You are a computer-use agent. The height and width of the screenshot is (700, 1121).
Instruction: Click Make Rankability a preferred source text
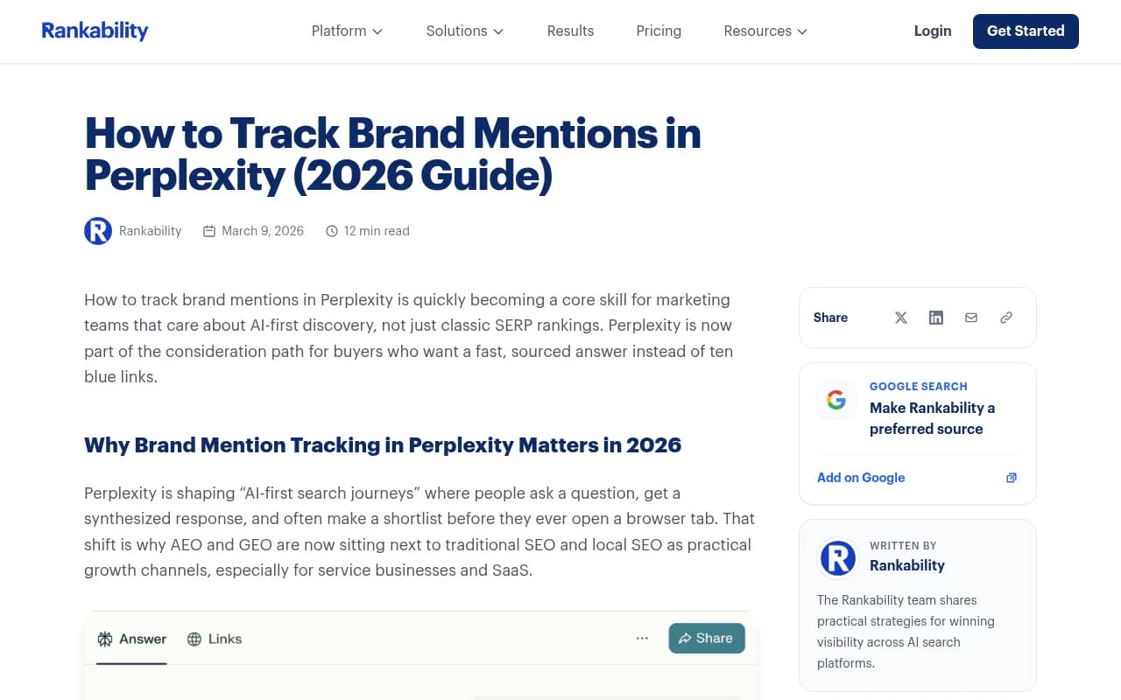coord(932,418)
